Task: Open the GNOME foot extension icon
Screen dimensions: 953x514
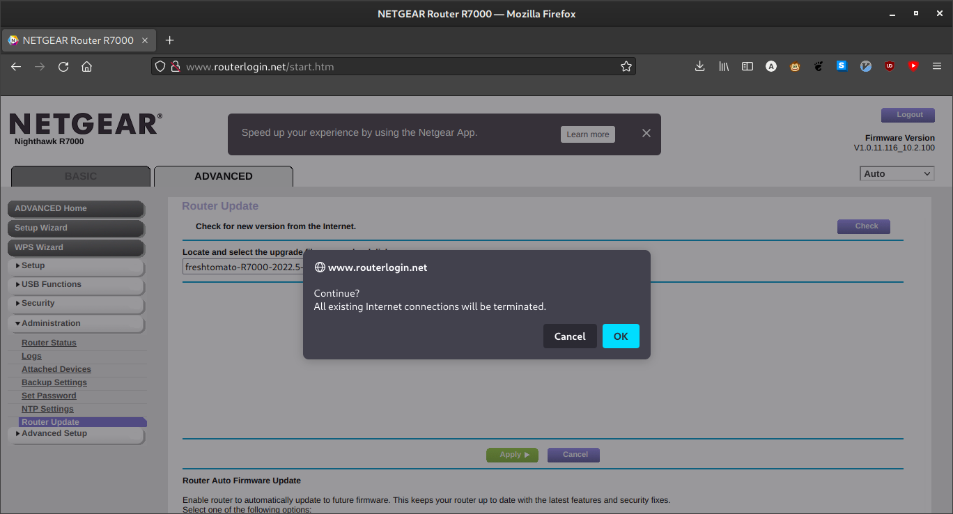Action: pyautogui.click(x=819, y=66)
